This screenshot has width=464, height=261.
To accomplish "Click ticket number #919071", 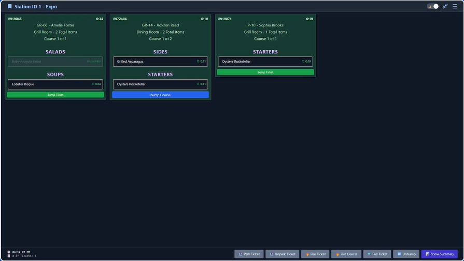I will pos(225,19).
